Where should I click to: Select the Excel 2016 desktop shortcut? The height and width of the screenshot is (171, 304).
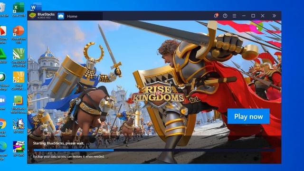[x=19, y=9]
